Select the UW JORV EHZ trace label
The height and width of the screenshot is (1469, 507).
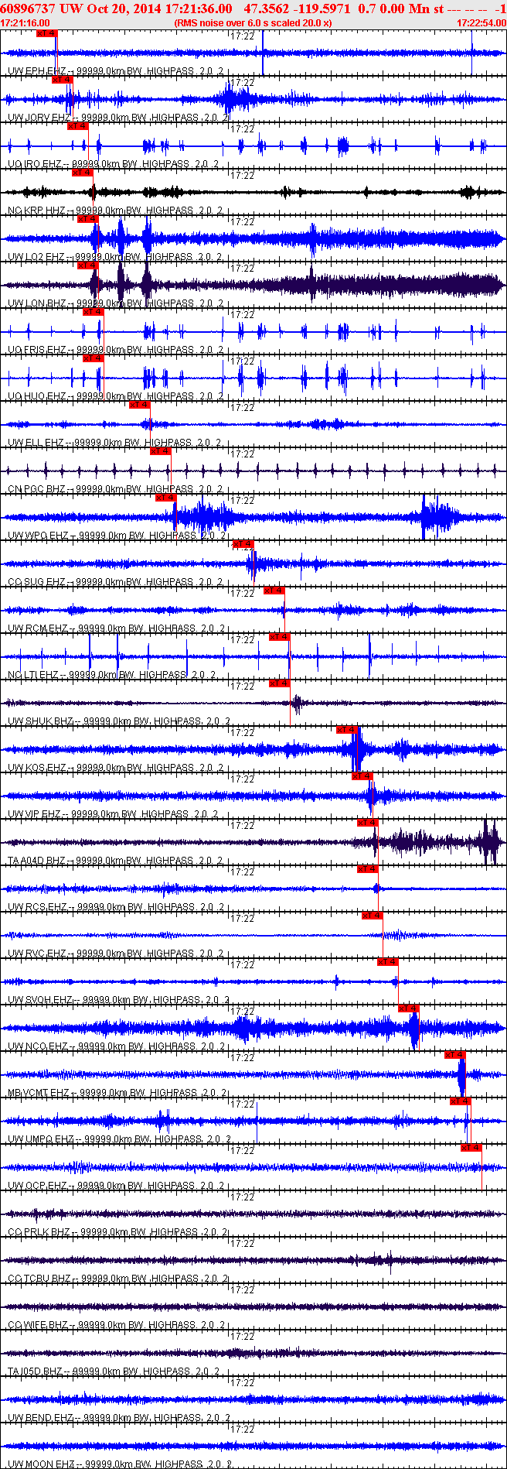118,118
